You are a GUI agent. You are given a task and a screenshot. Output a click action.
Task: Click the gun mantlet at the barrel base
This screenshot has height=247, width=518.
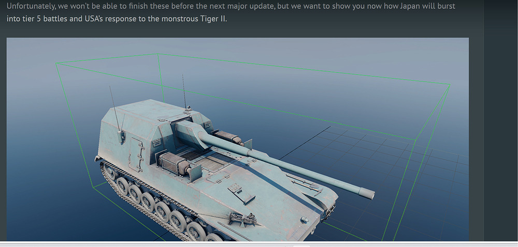click(x=189, y=130)
